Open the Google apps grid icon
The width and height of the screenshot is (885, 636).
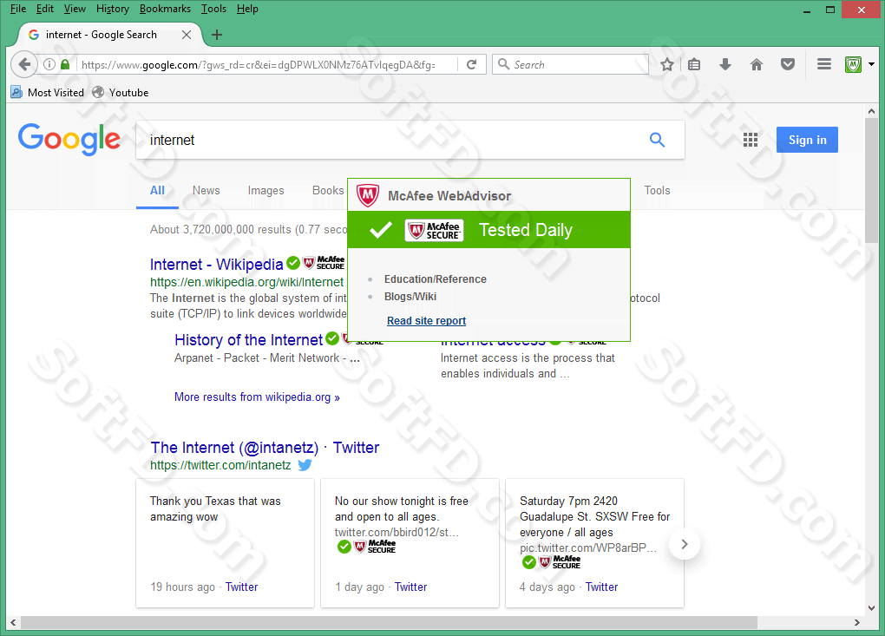pos(751,140)
